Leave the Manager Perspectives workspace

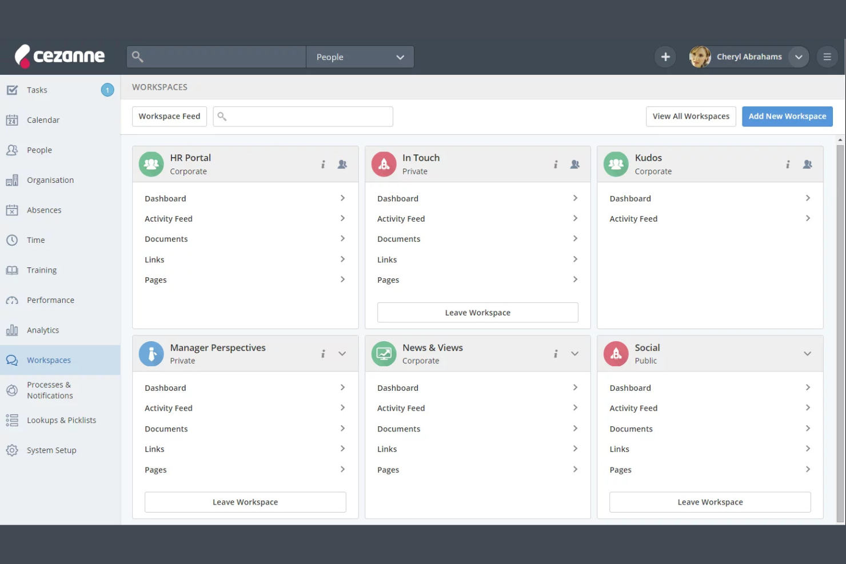(245, 502)
